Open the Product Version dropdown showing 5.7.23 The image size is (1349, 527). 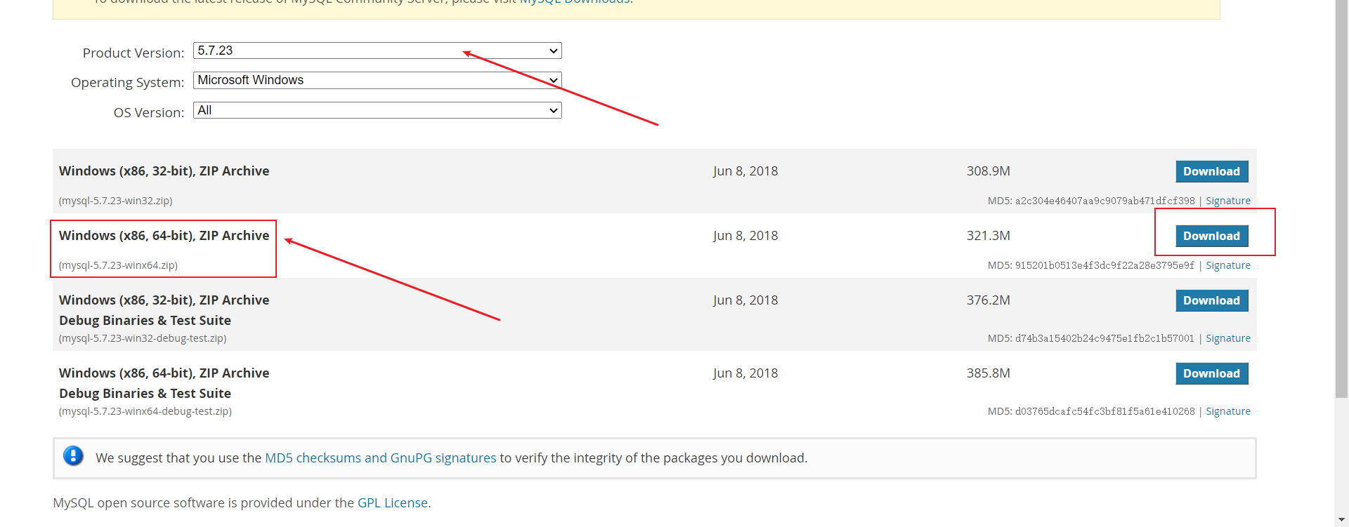[377, 51]
